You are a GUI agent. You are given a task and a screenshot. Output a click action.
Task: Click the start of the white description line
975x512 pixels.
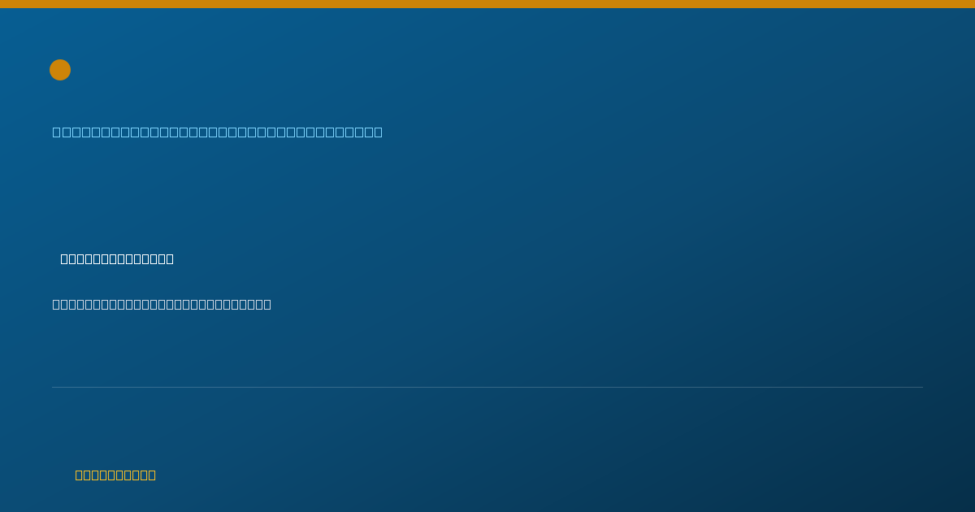click(x=57, y=304)
